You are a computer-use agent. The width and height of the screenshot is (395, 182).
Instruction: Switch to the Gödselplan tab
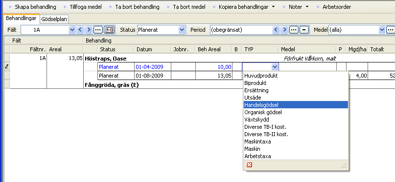pyautogui.click(x=54, y=19)
